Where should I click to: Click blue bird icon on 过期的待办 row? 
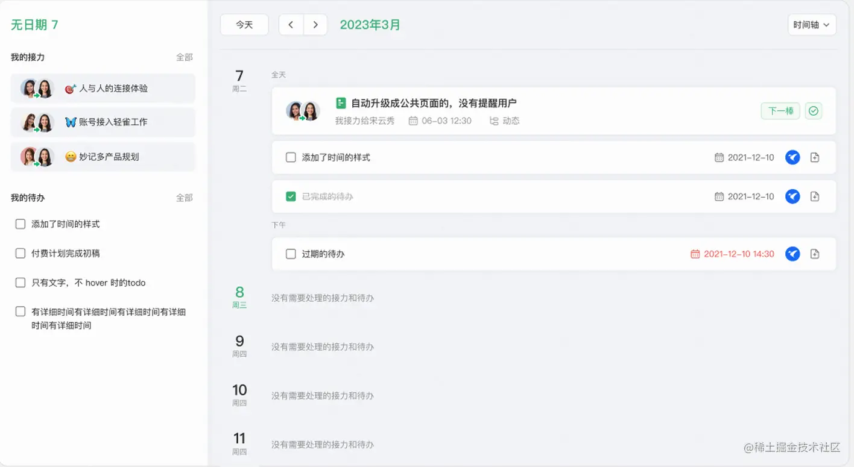792,254
